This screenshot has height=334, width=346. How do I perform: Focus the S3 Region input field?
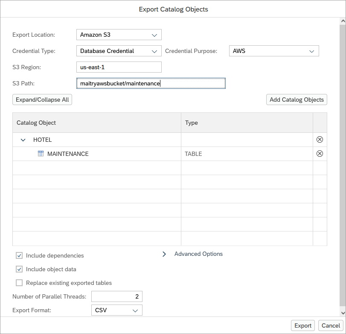click(119, 67)
